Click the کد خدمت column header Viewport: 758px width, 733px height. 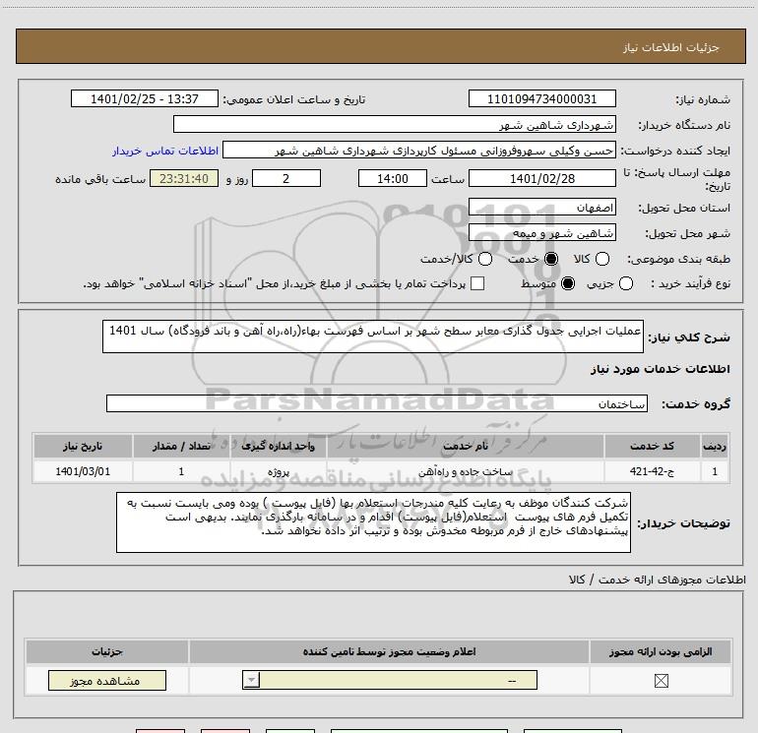click(652, 446)
